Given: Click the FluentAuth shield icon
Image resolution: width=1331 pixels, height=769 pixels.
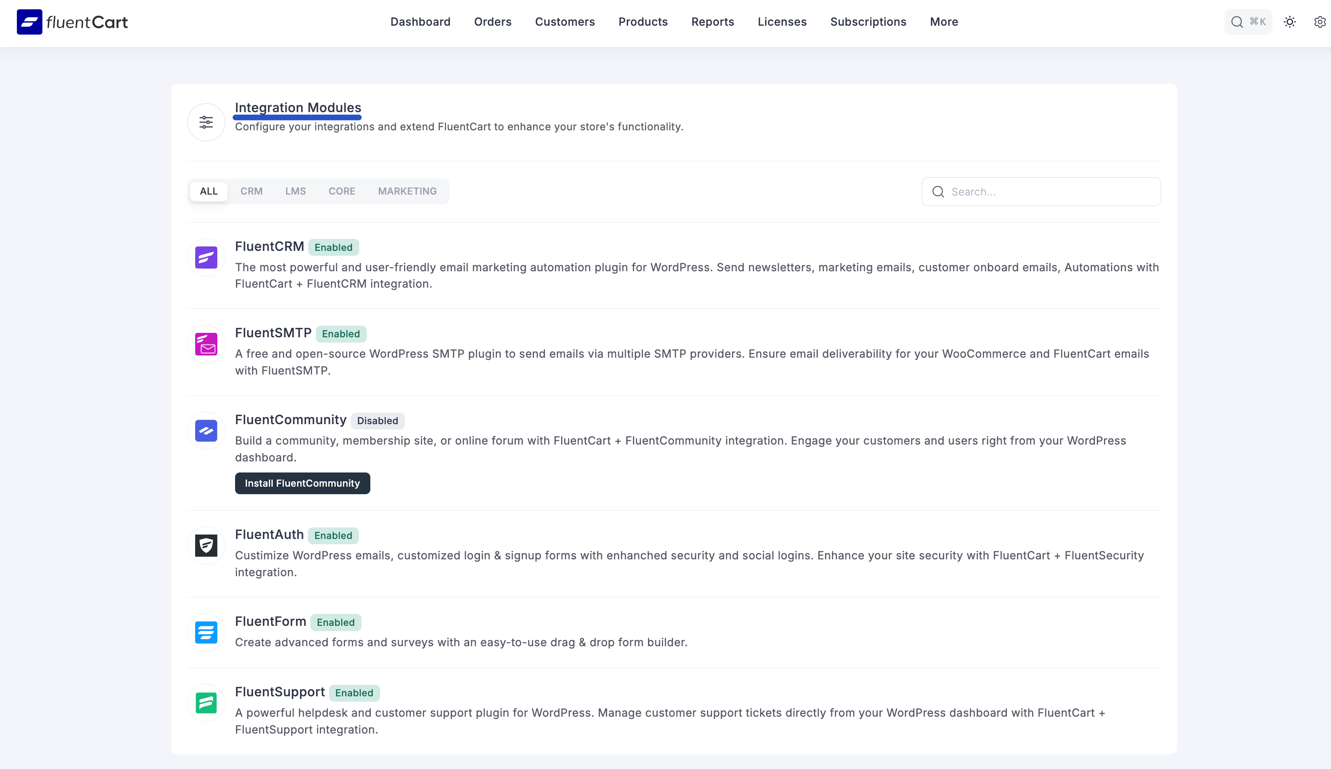Looking at the screenshot, I should [x=206, y=545].
